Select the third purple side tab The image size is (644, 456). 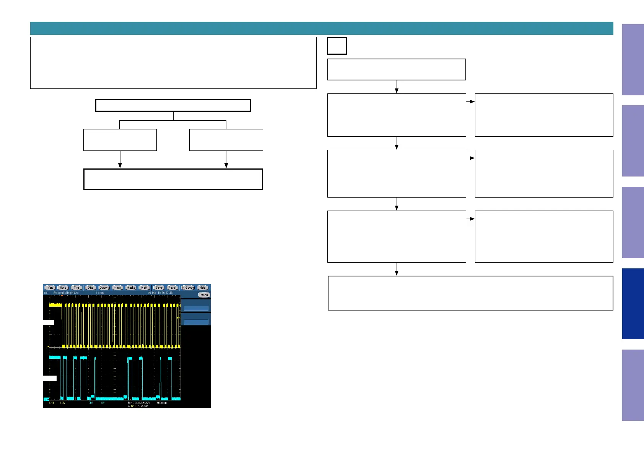(633, 222)
